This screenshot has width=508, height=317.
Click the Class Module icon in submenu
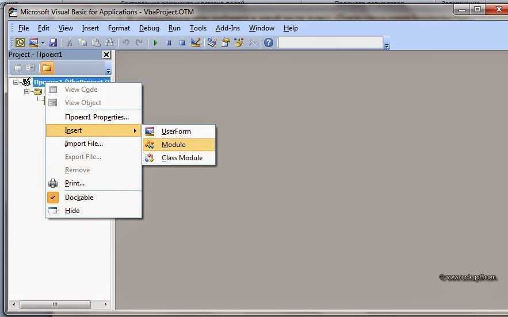pyautogui.click(x=150, y=158)
